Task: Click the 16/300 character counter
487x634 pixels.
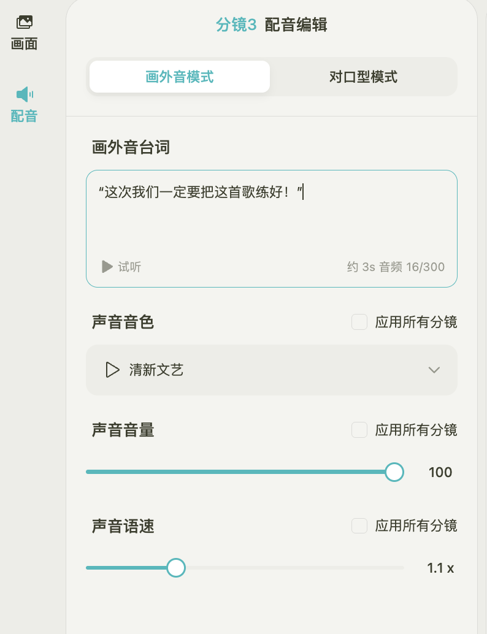Action: click(x=426, y=267)
